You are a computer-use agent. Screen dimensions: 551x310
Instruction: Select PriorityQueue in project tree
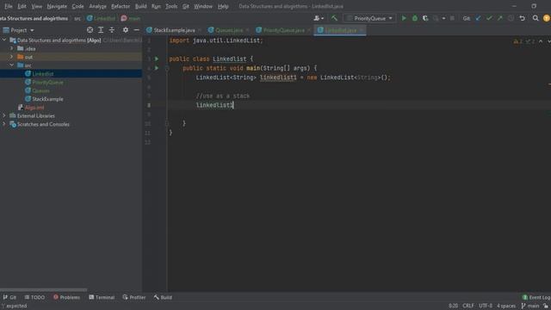(48, 82)
